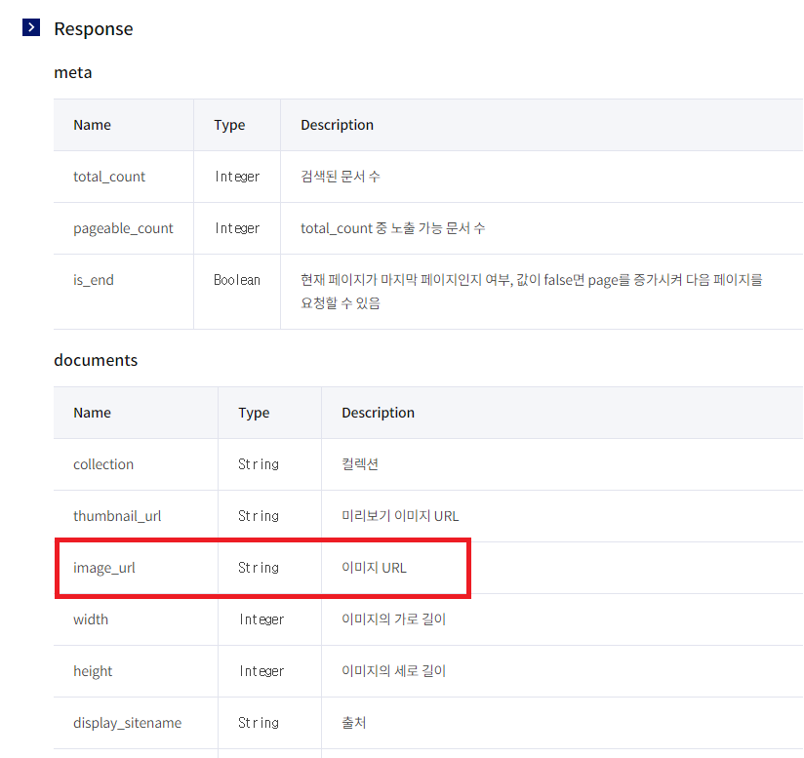Select the meta table title
804x758 pixels.
click(73, 73)
